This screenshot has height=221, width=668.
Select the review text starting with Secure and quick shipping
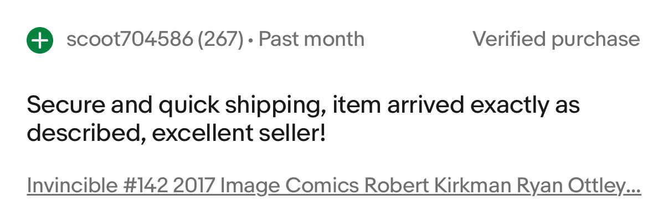coord(303,119)
